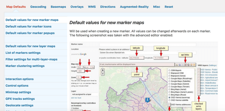This screenshot has width=225, height=111.
Task: Click the Zoom value field showing 11
Action: [x=79, y=78]
